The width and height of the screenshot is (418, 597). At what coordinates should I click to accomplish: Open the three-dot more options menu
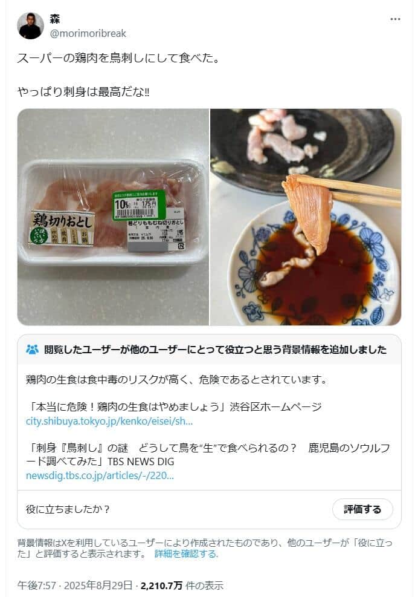tap(395, 19)
